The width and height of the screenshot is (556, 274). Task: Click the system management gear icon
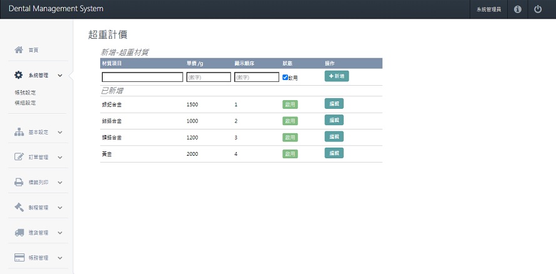(x=18, y=75)
